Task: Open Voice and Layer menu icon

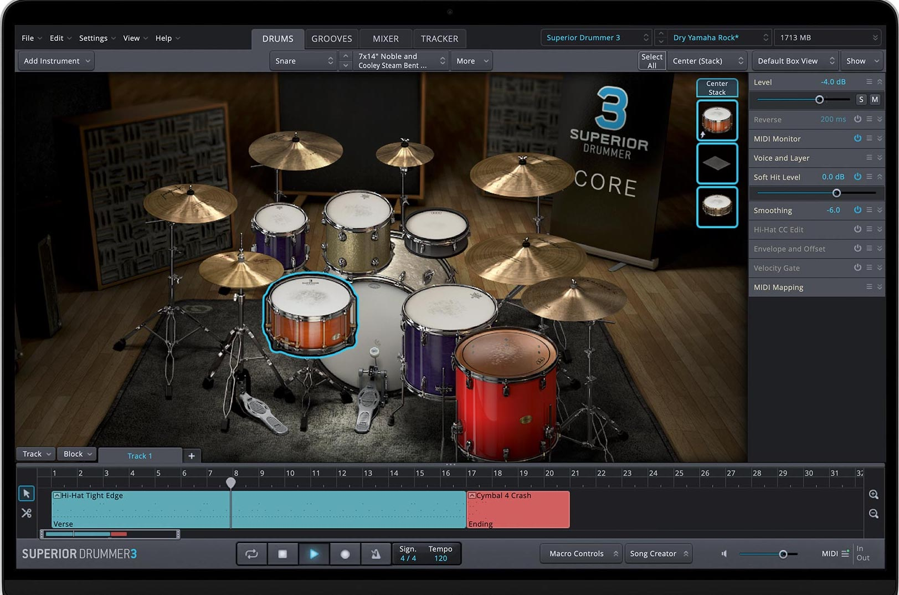Action: coord(869,158)
